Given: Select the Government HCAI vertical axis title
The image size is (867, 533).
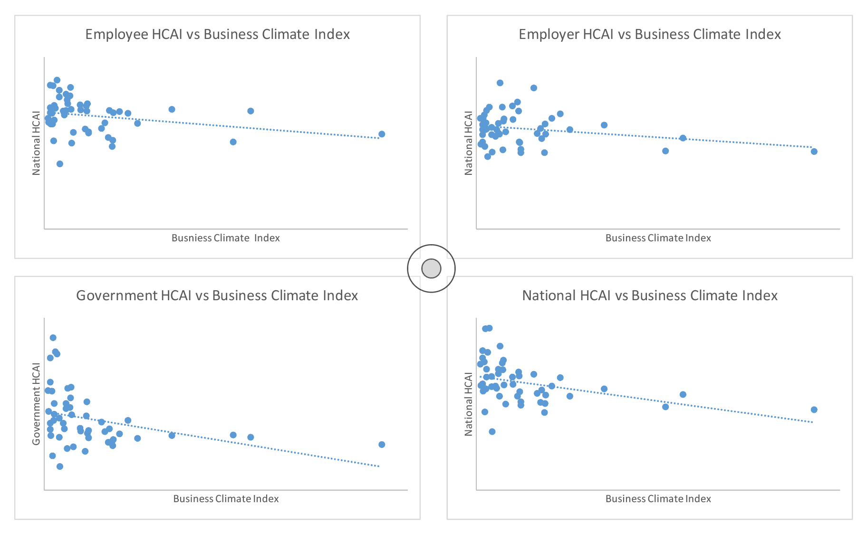Looking at the screenshot, I should pos(36,404).
